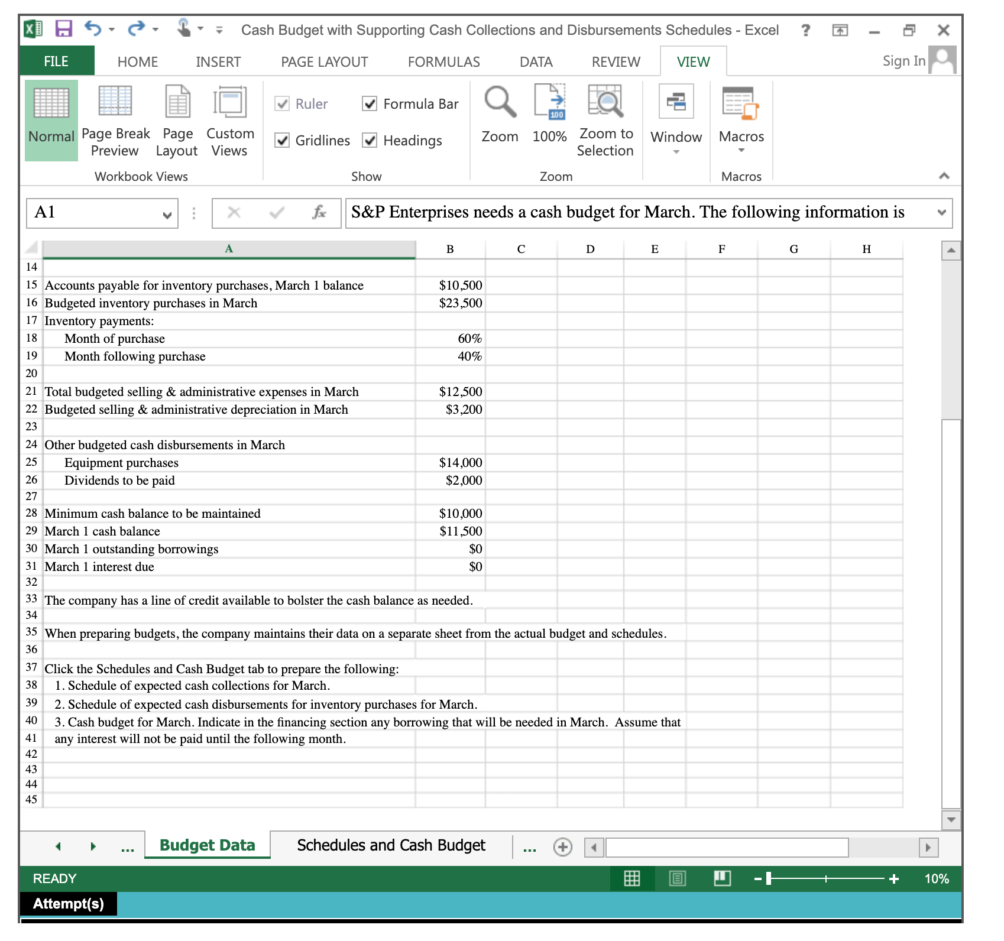Disable the Formula Bar option

tap(370, 103)
